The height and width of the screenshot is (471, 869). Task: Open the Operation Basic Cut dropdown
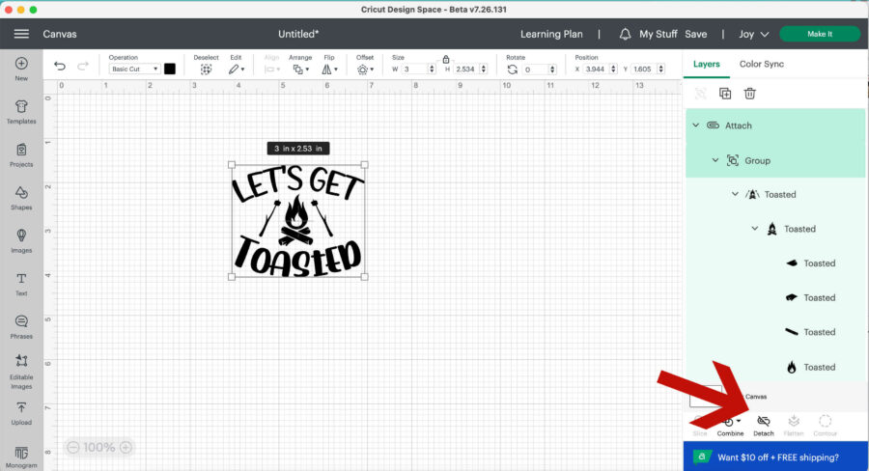point(134,69)
